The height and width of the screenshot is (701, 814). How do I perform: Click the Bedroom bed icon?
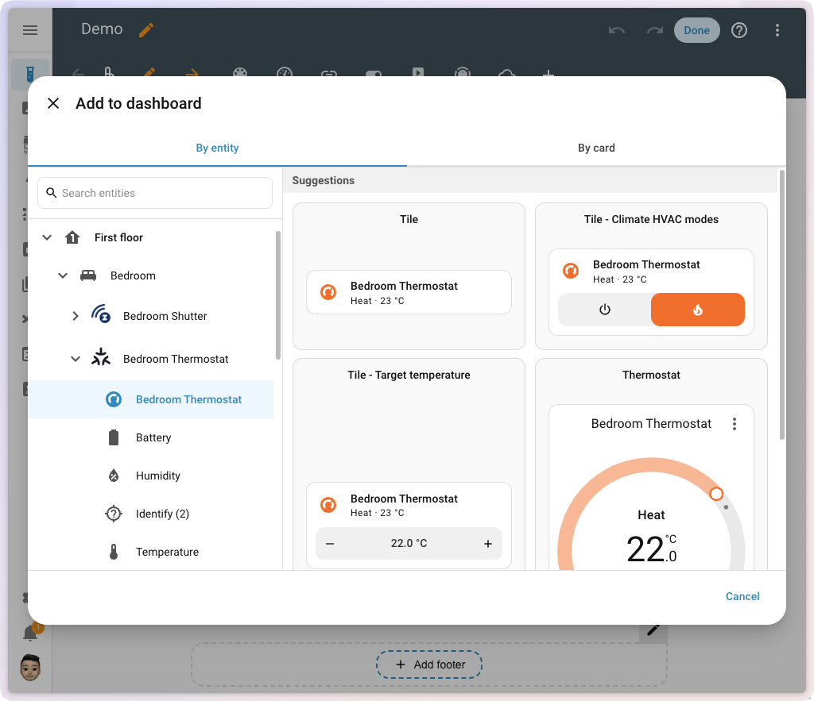88,275
